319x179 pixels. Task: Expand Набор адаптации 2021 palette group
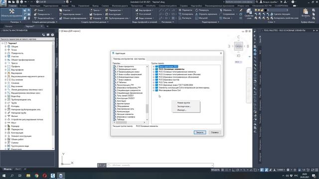(154, 66)
